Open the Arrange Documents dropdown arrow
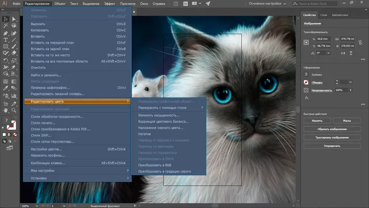The image size is (369, 208). (x=200, y=4)
